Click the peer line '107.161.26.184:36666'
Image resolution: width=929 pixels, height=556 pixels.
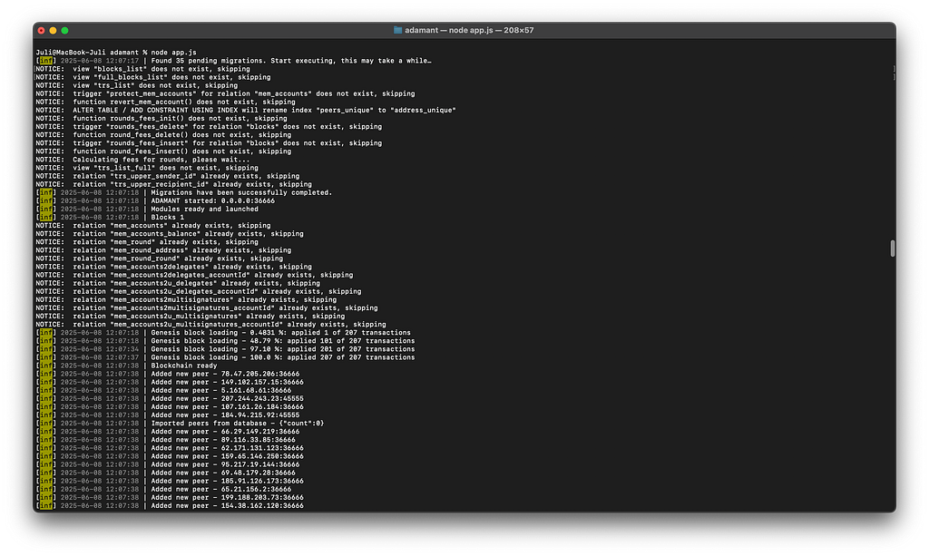[x=170, y=407]
